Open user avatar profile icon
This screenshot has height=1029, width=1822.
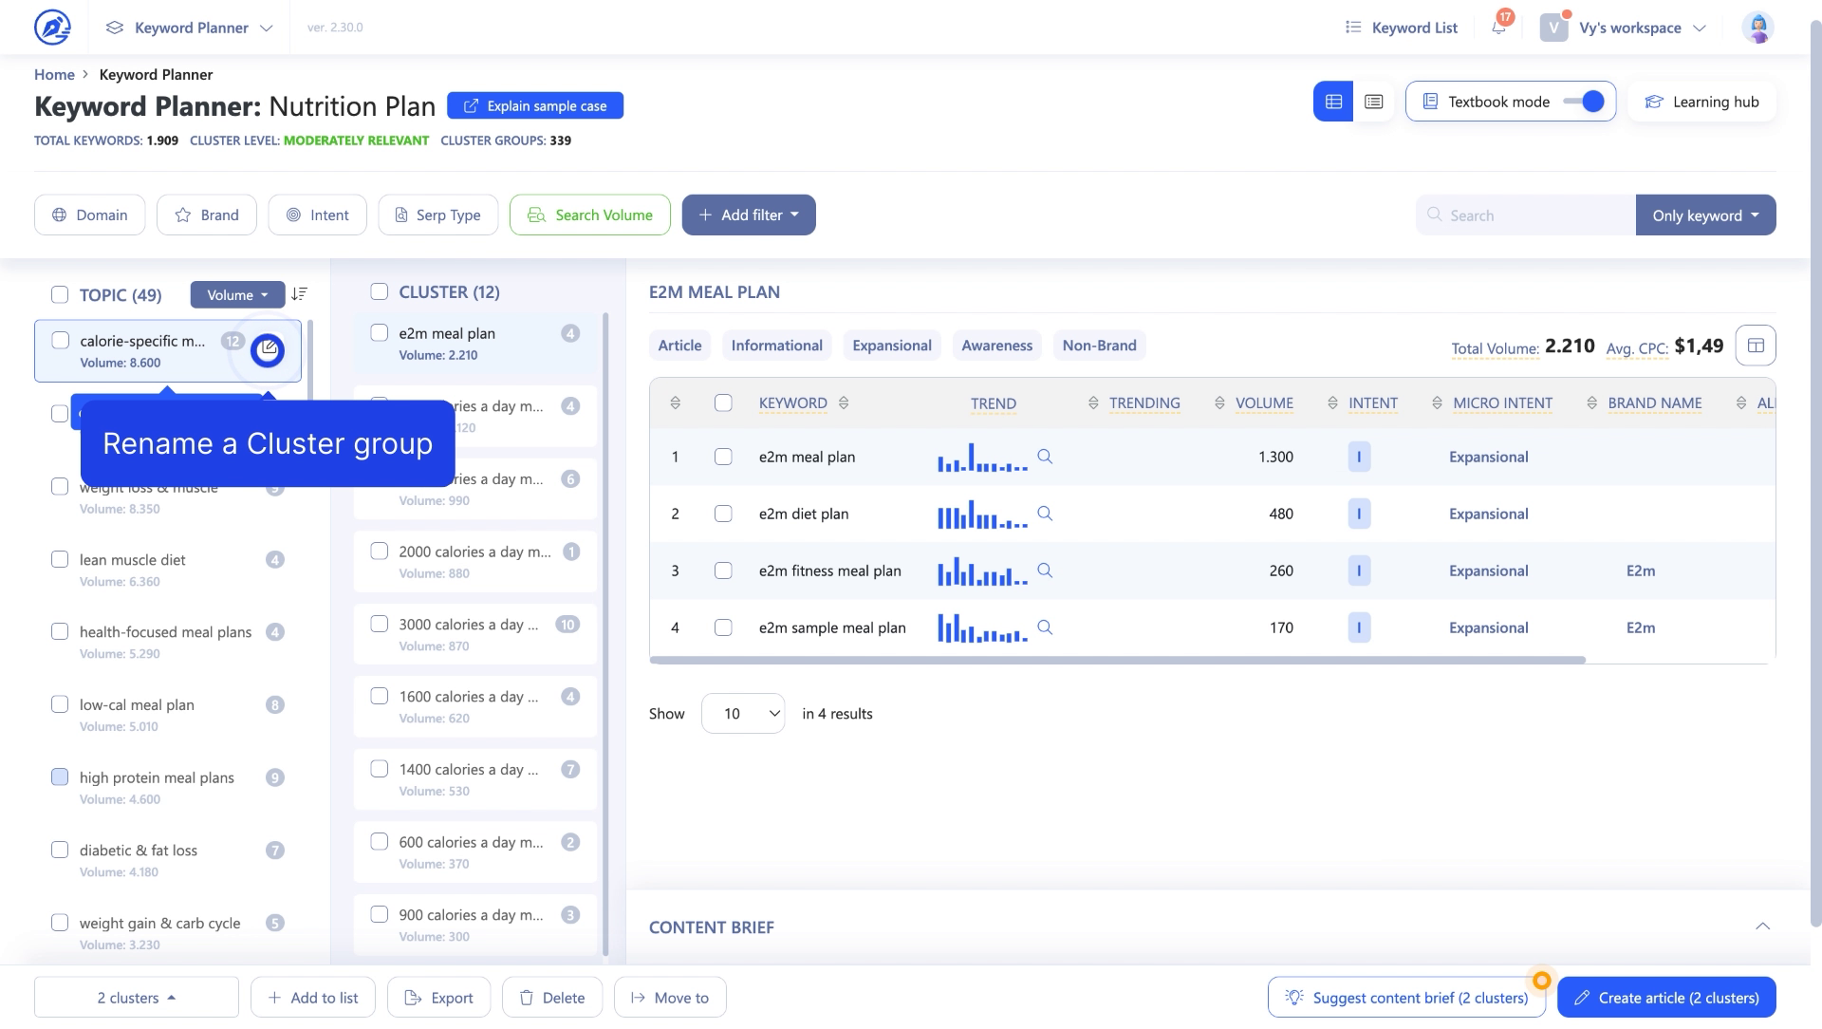1757,28
